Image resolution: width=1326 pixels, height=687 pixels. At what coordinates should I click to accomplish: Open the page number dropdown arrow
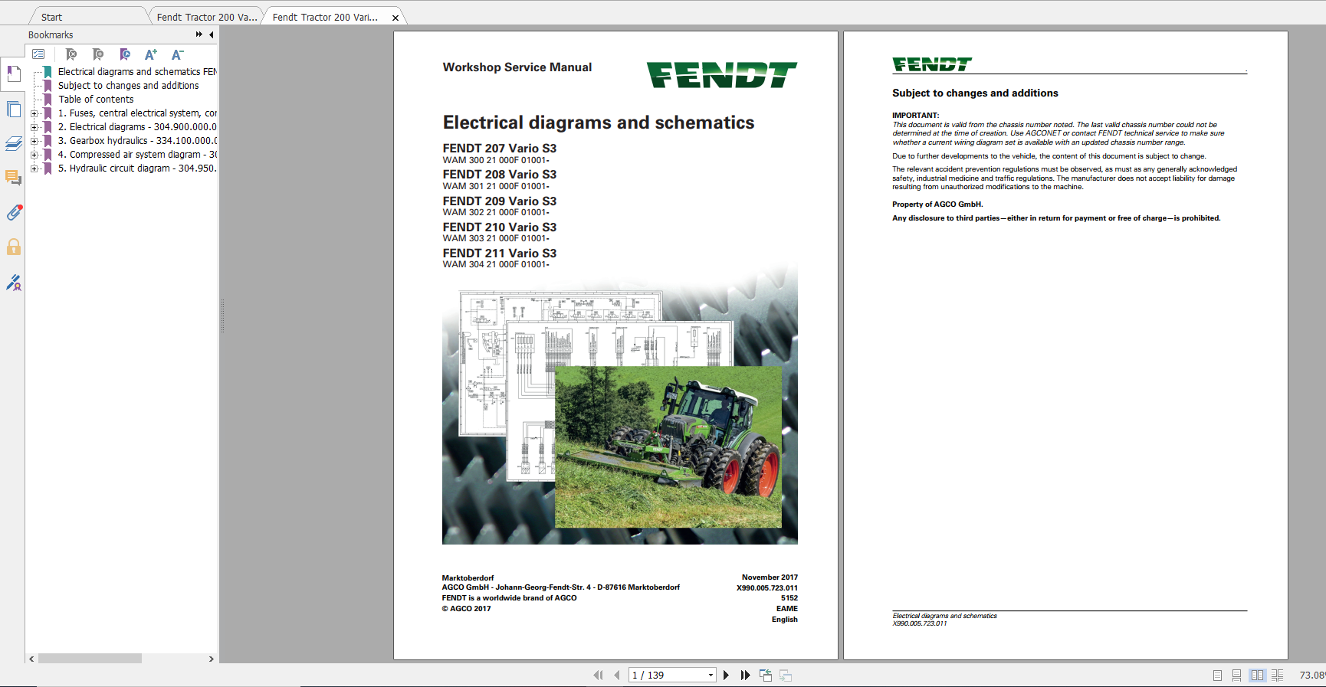click(x=711, y=675)
